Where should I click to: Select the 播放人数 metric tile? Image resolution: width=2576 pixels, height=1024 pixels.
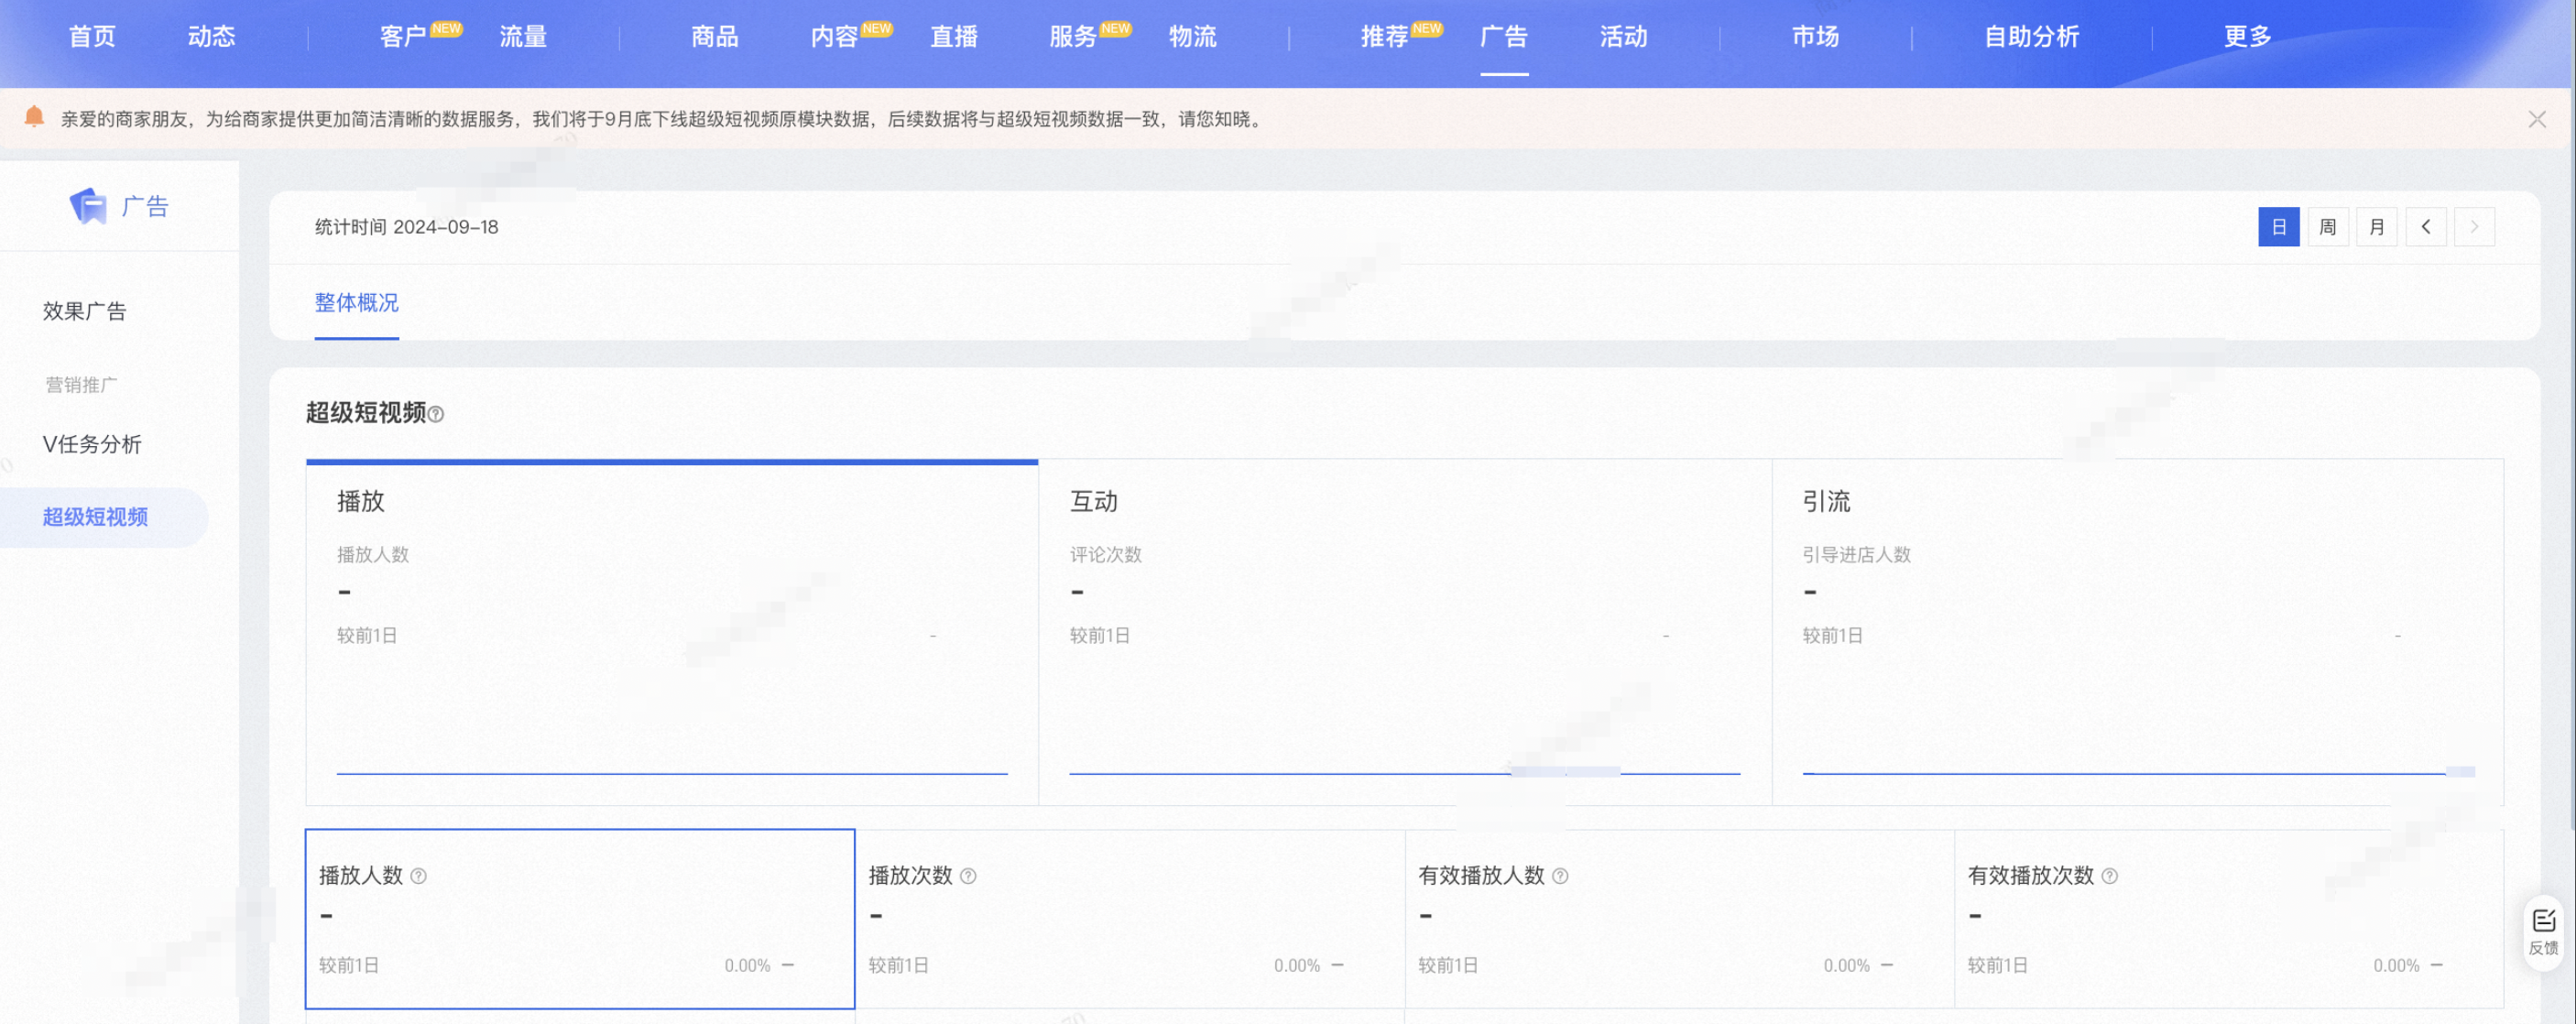point(580,919)
